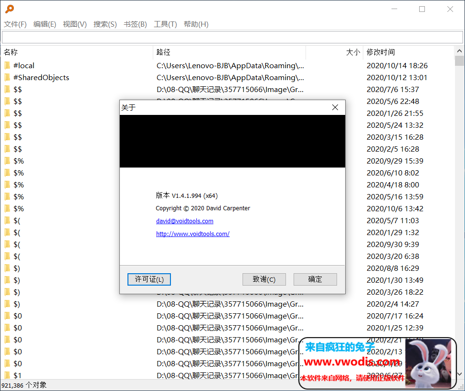The width and height of the screenshot is (465, 391).
Task: Click the folder icon beside the $0 entry
Action: pos(7,316)
